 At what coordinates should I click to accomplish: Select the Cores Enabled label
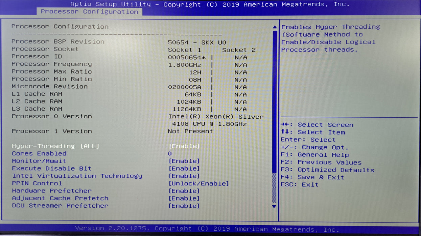pos(39,153)
